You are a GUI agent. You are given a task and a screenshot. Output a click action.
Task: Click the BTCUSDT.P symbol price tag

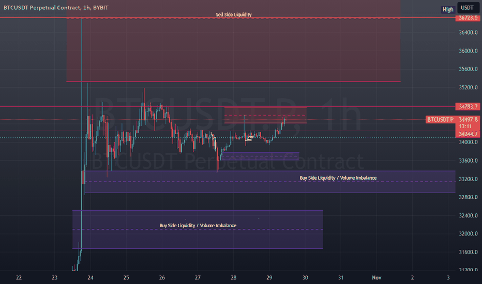(440, 119)
